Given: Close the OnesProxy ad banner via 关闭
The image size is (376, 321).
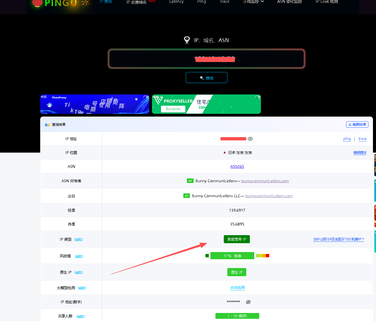Looking at the screenshot, I should tap(44, 97).
